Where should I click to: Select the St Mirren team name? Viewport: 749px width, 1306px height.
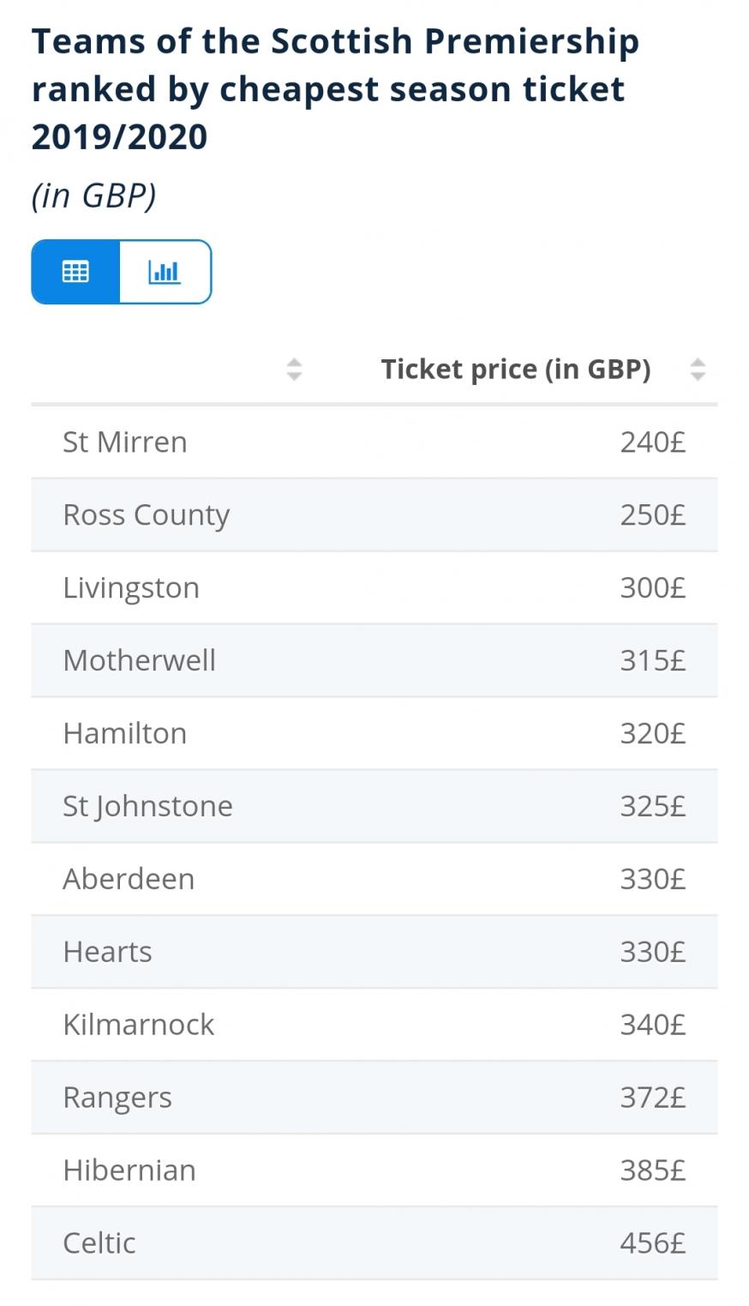point(124,442)
